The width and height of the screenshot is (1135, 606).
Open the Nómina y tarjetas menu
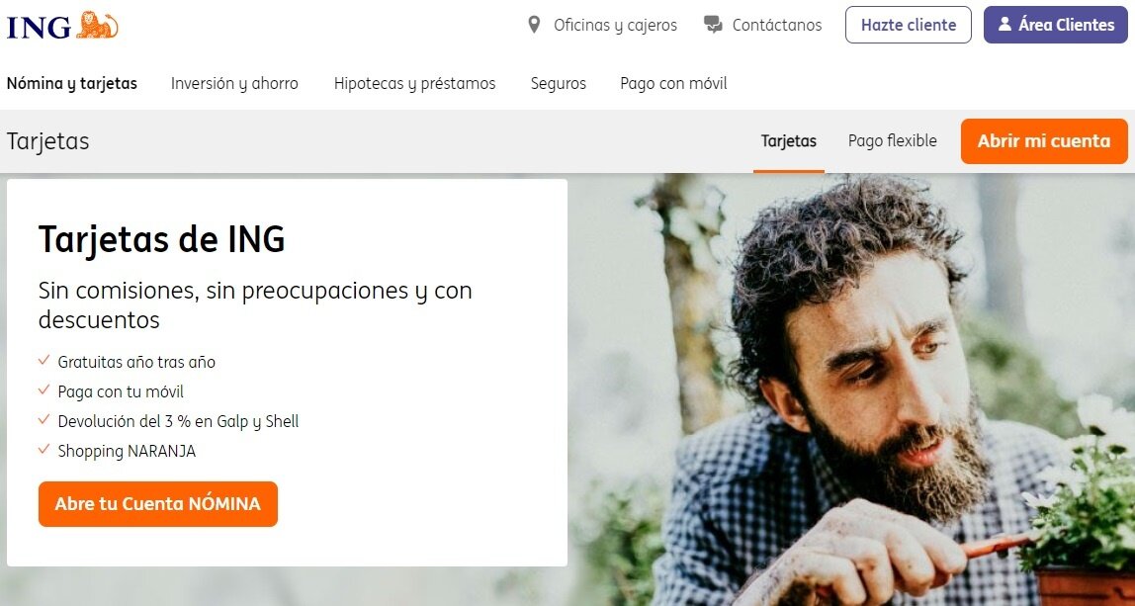tap(71, 83)
